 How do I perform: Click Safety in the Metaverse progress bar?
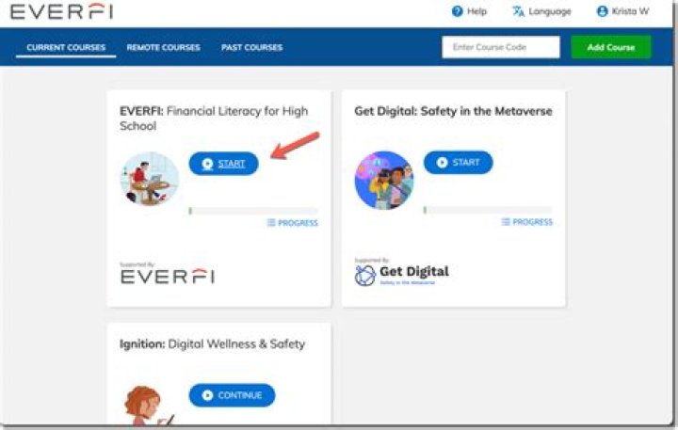pos(488,210)
